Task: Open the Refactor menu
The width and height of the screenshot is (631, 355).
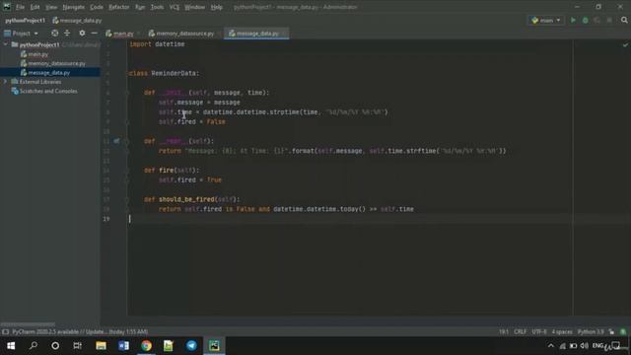Action: (x=119, y=7)
